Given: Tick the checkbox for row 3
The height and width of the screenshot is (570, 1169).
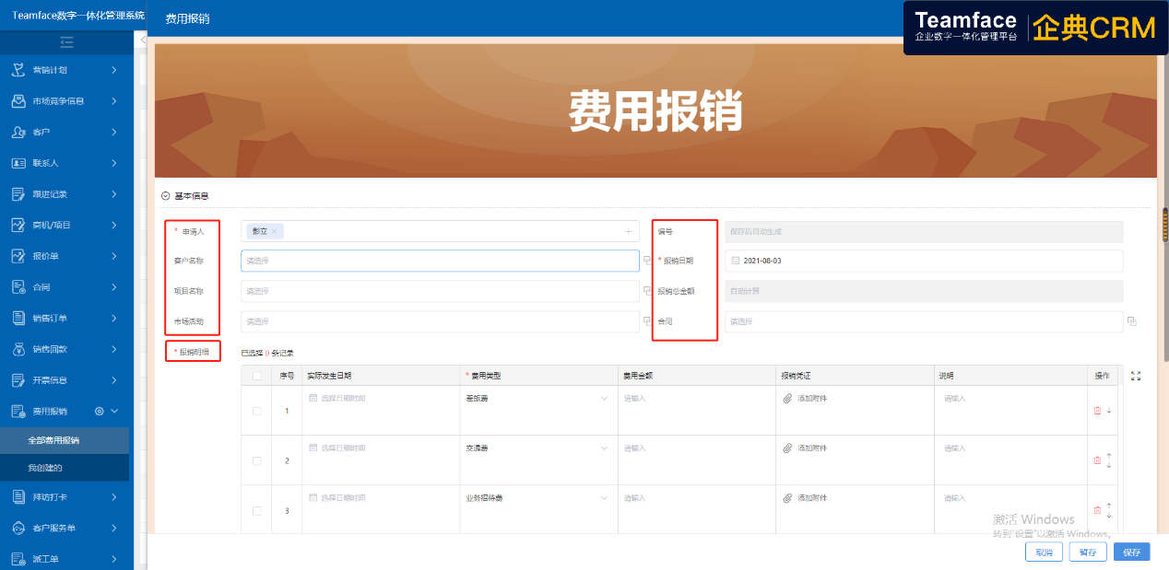Looking at the screenshot, I should point(256,510).
